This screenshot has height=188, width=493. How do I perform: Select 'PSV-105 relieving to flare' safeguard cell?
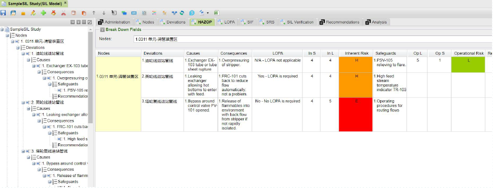coord(390,65)
